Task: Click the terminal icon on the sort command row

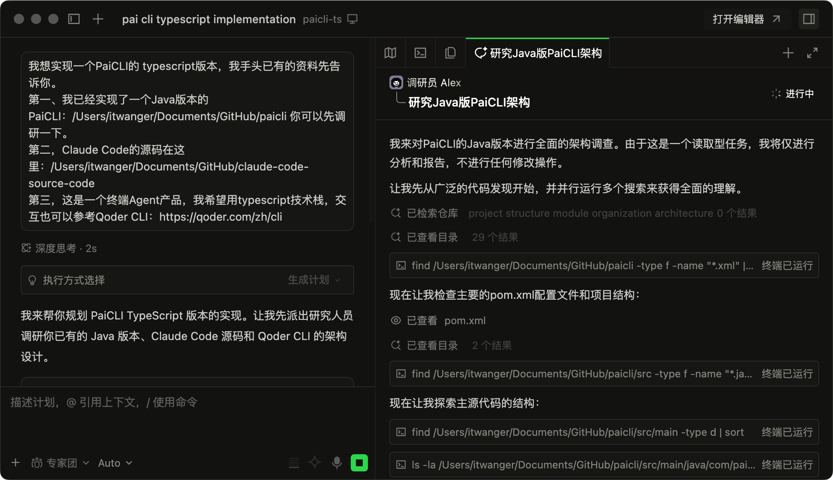Action: pyautogui.click(x=401, y=432)
